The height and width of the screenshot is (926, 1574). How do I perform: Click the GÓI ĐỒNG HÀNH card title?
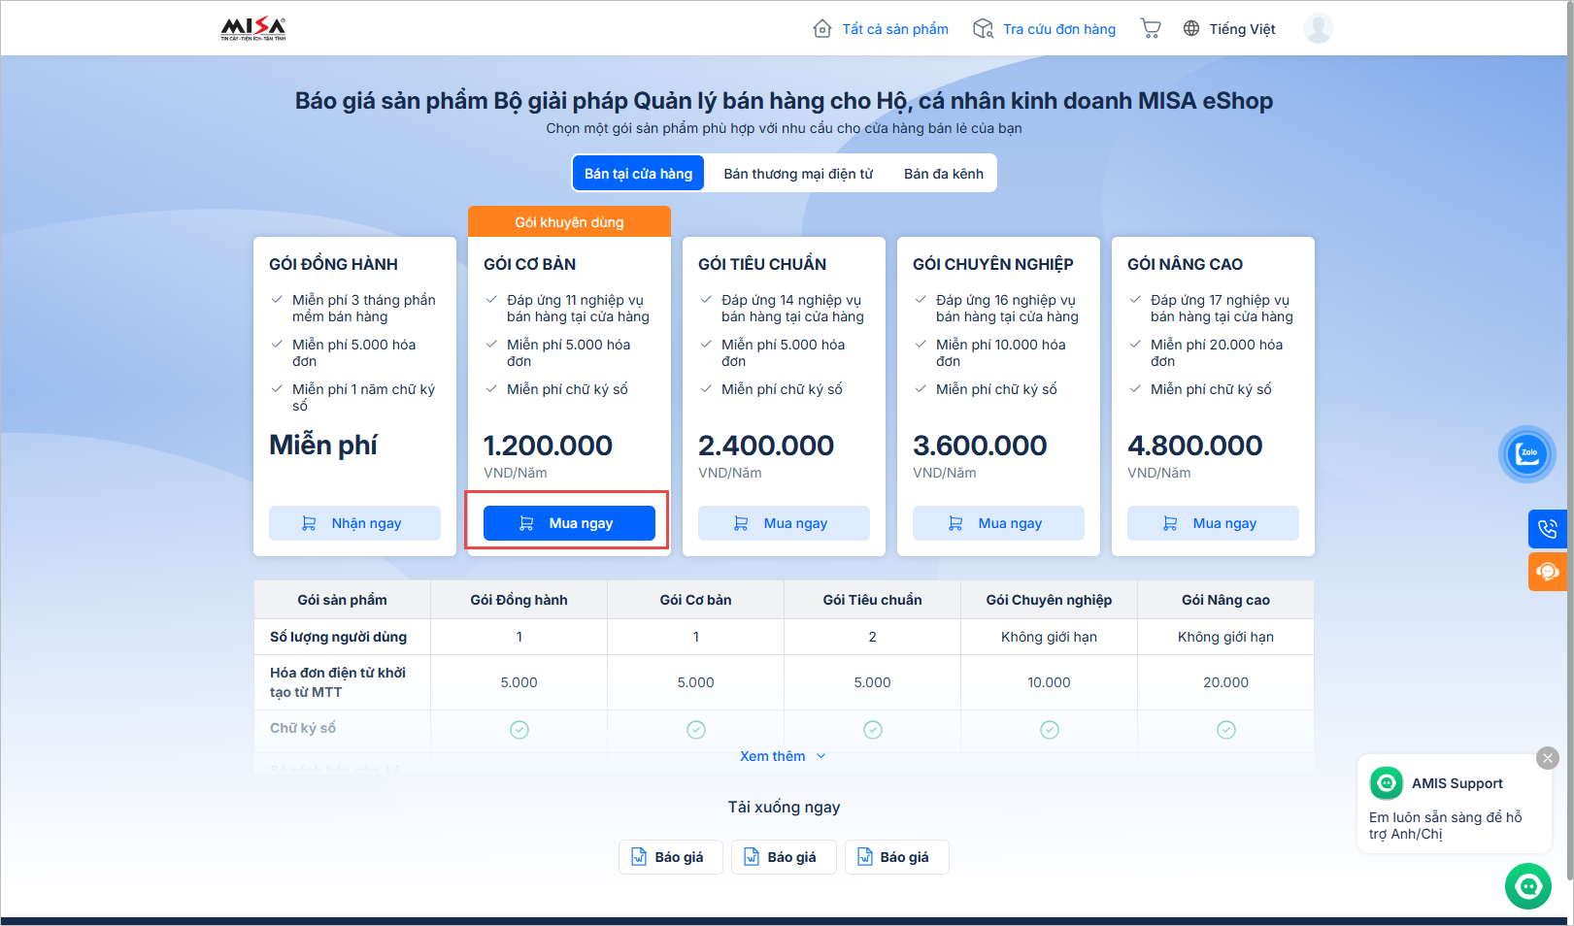[333, 264]
